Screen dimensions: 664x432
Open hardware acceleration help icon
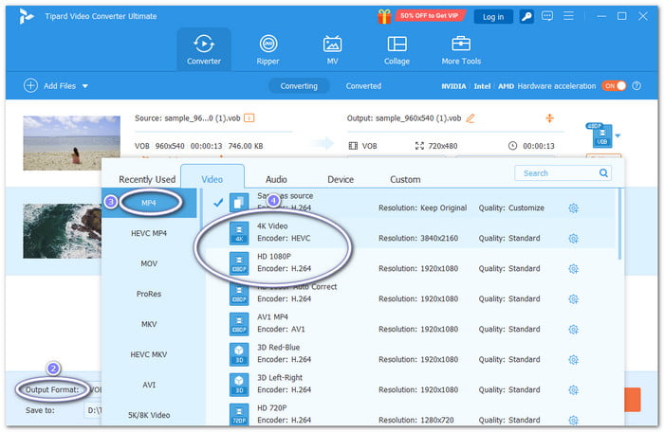click(x=636, y=86)
